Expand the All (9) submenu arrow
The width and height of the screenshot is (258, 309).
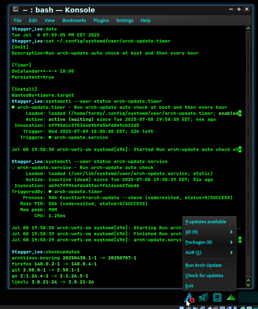coord(231,232)
